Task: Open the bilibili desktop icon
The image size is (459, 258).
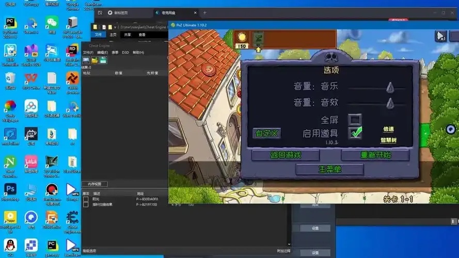Action: 31,164
